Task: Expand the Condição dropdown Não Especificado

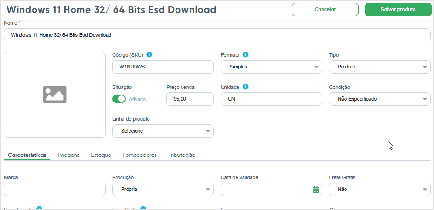Action: 380,99
